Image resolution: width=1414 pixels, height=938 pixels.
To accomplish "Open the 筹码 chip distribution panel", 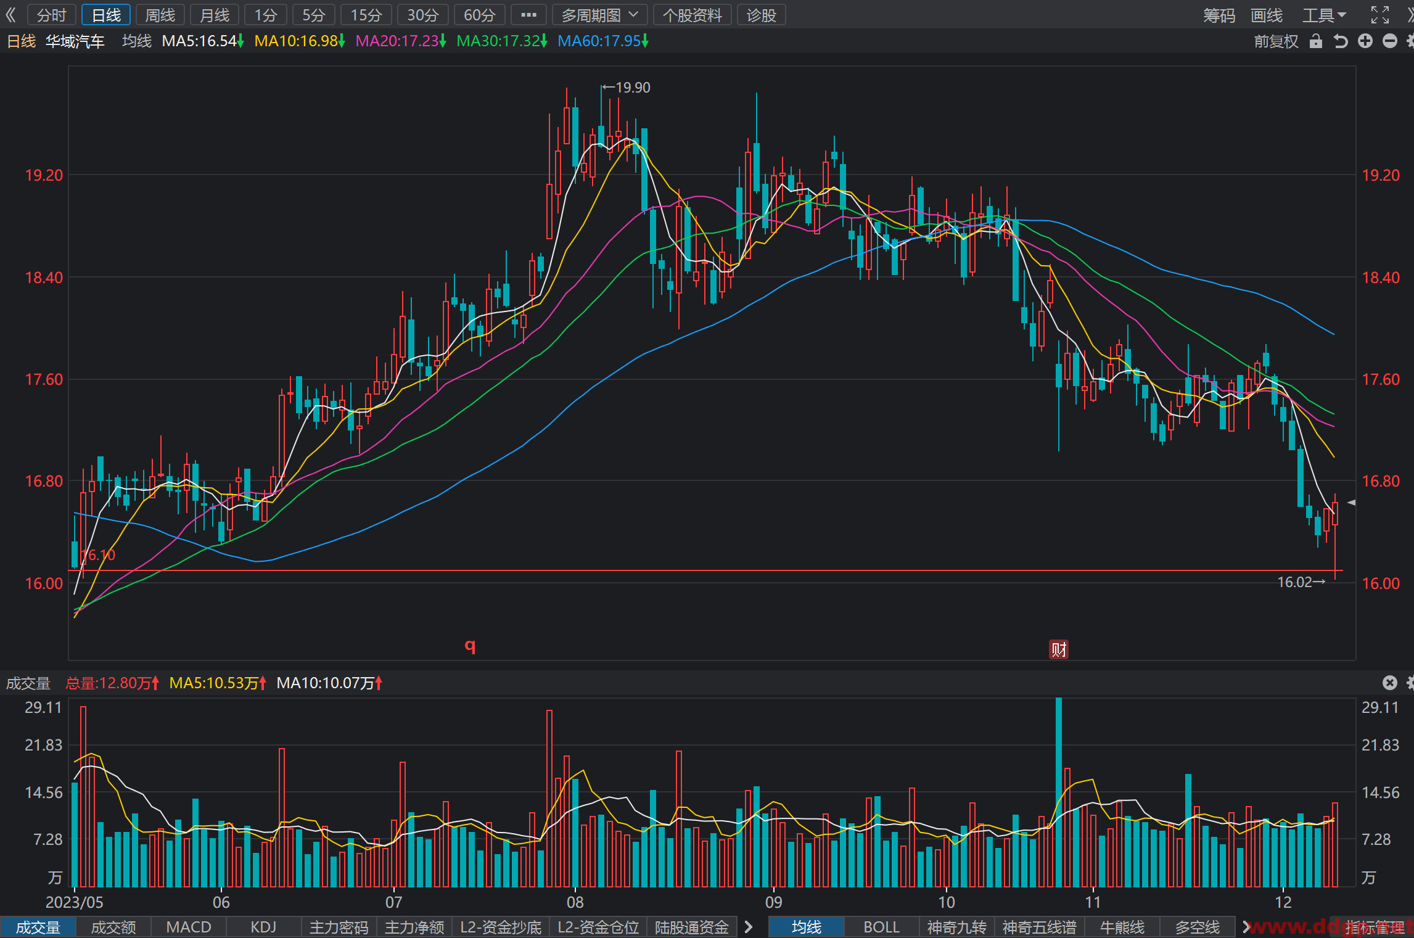I will tap(1219, 15).
